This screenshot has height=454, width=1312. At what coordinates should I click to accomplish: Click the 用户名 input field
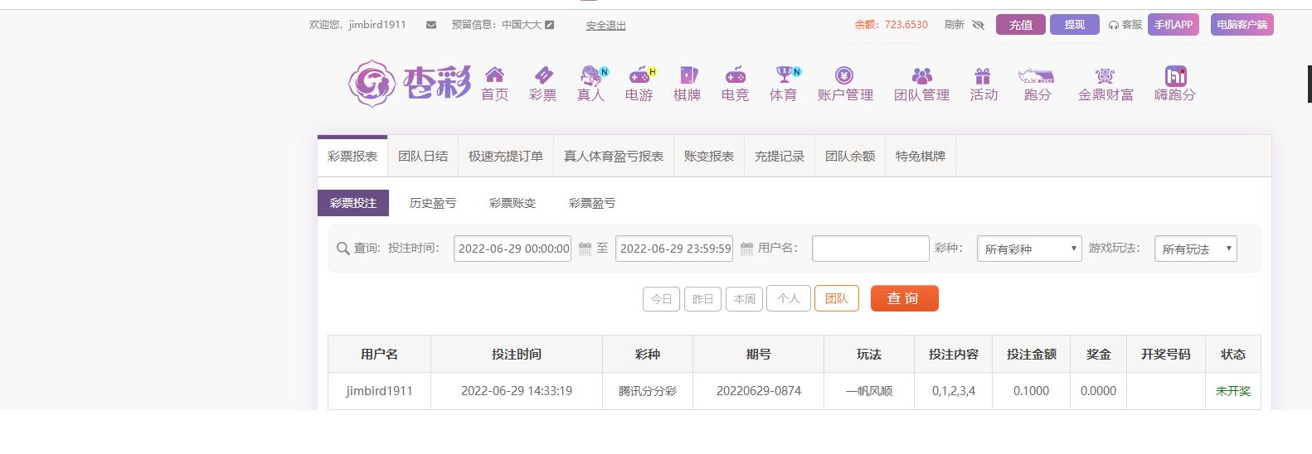click(871, 249)
